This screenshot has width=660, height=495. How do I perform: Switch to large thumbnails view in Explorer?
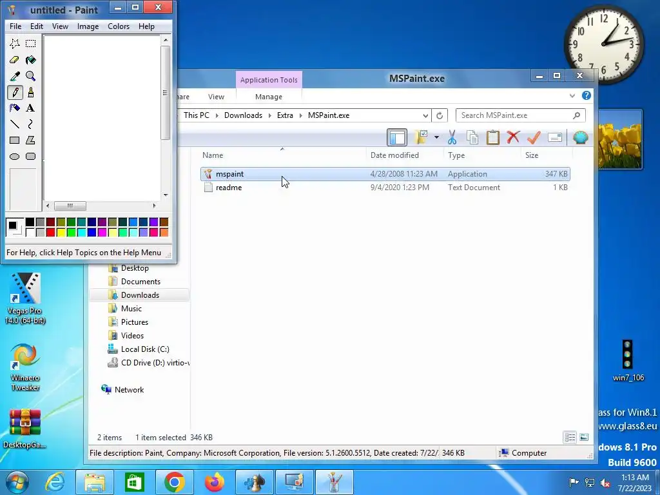tap(584, 438)
